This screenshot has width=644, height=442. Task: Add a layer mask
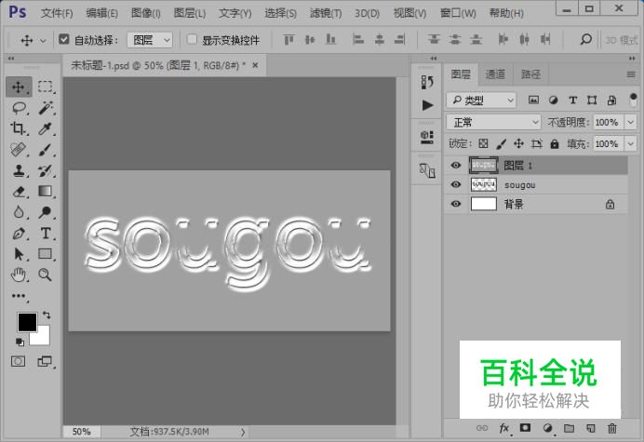[525, 428]
